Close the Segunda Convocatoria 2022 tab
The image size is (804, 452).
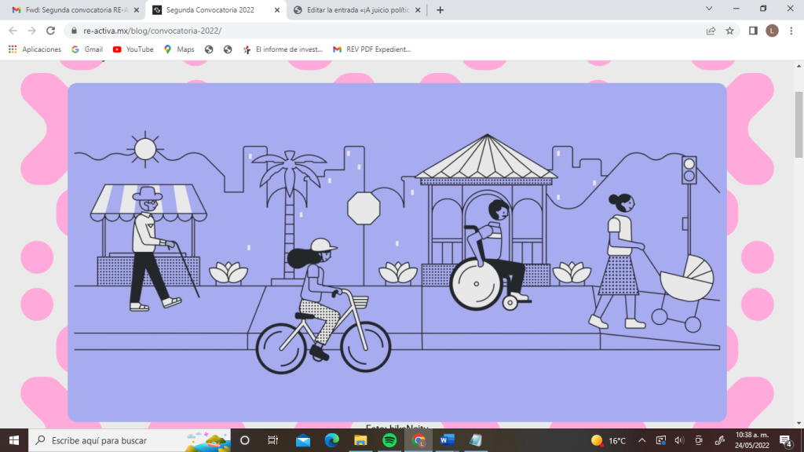[x=275, y=10]
